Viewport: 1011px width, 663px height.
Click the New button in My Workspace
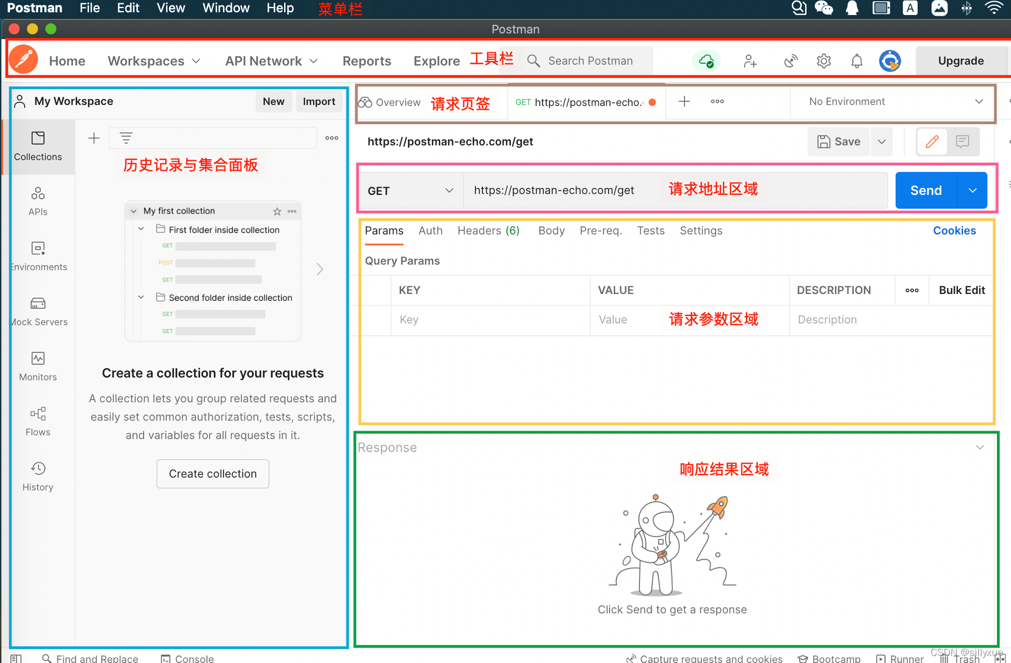tap(273, 101)
